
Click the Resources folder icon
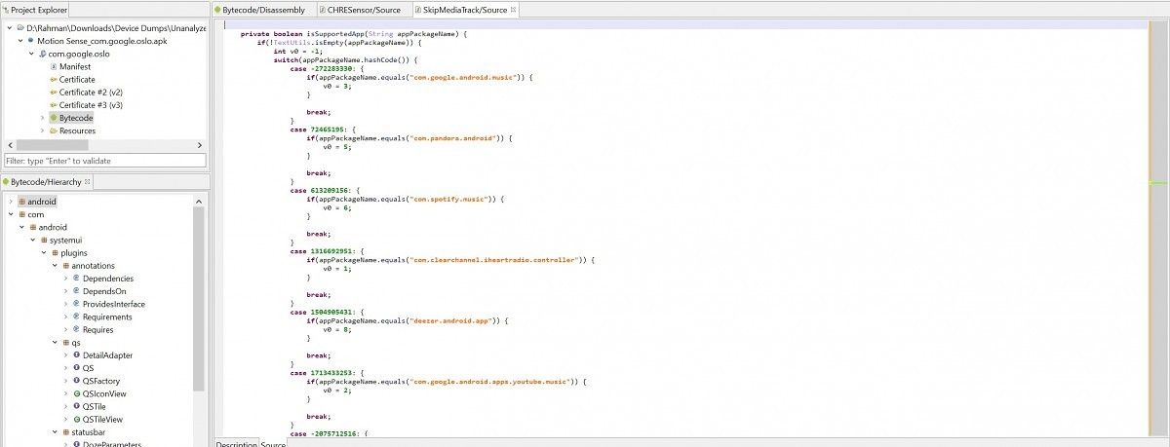pos(53,130)
